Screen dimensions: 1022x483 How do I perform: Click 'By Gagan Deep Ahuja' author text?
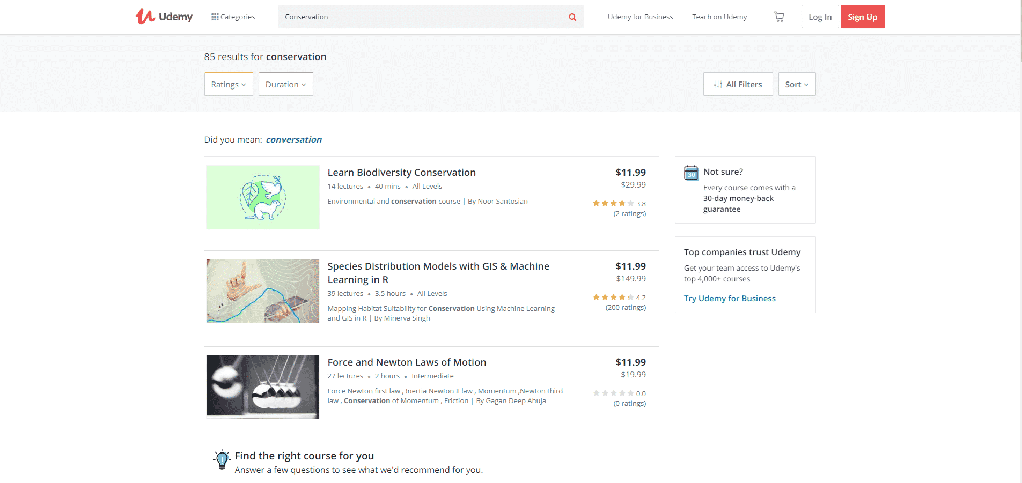[x=511, y=400]
